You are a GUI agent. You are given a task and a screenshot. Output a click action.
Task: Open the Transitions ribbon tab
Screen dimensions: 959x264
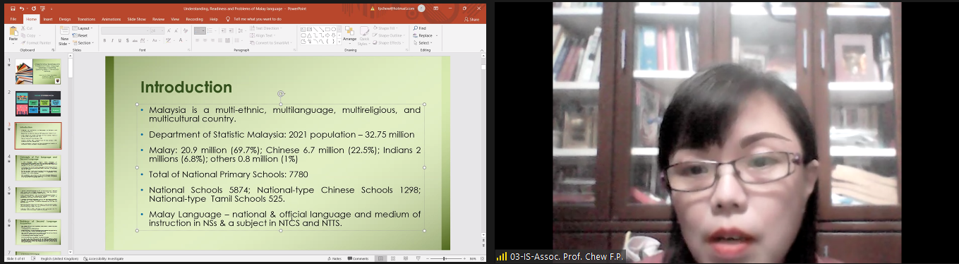point(85,19)
